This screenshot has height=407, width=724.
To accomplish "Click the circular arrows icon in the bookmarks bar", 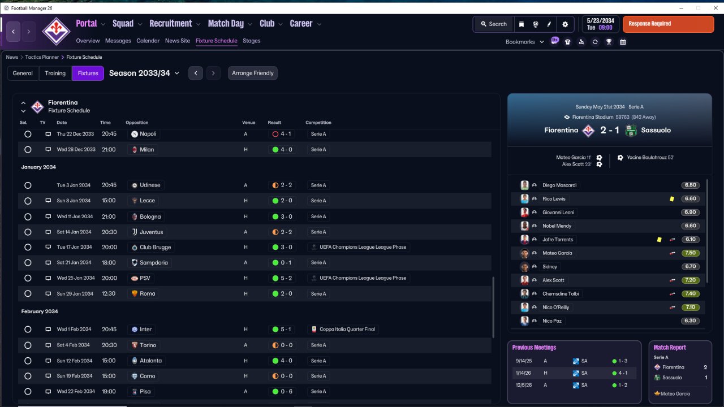I will point(595,42).
